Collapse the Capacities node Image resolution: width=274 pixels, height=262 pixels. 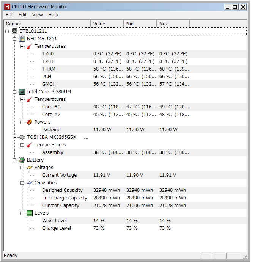(x=22, y=183)
